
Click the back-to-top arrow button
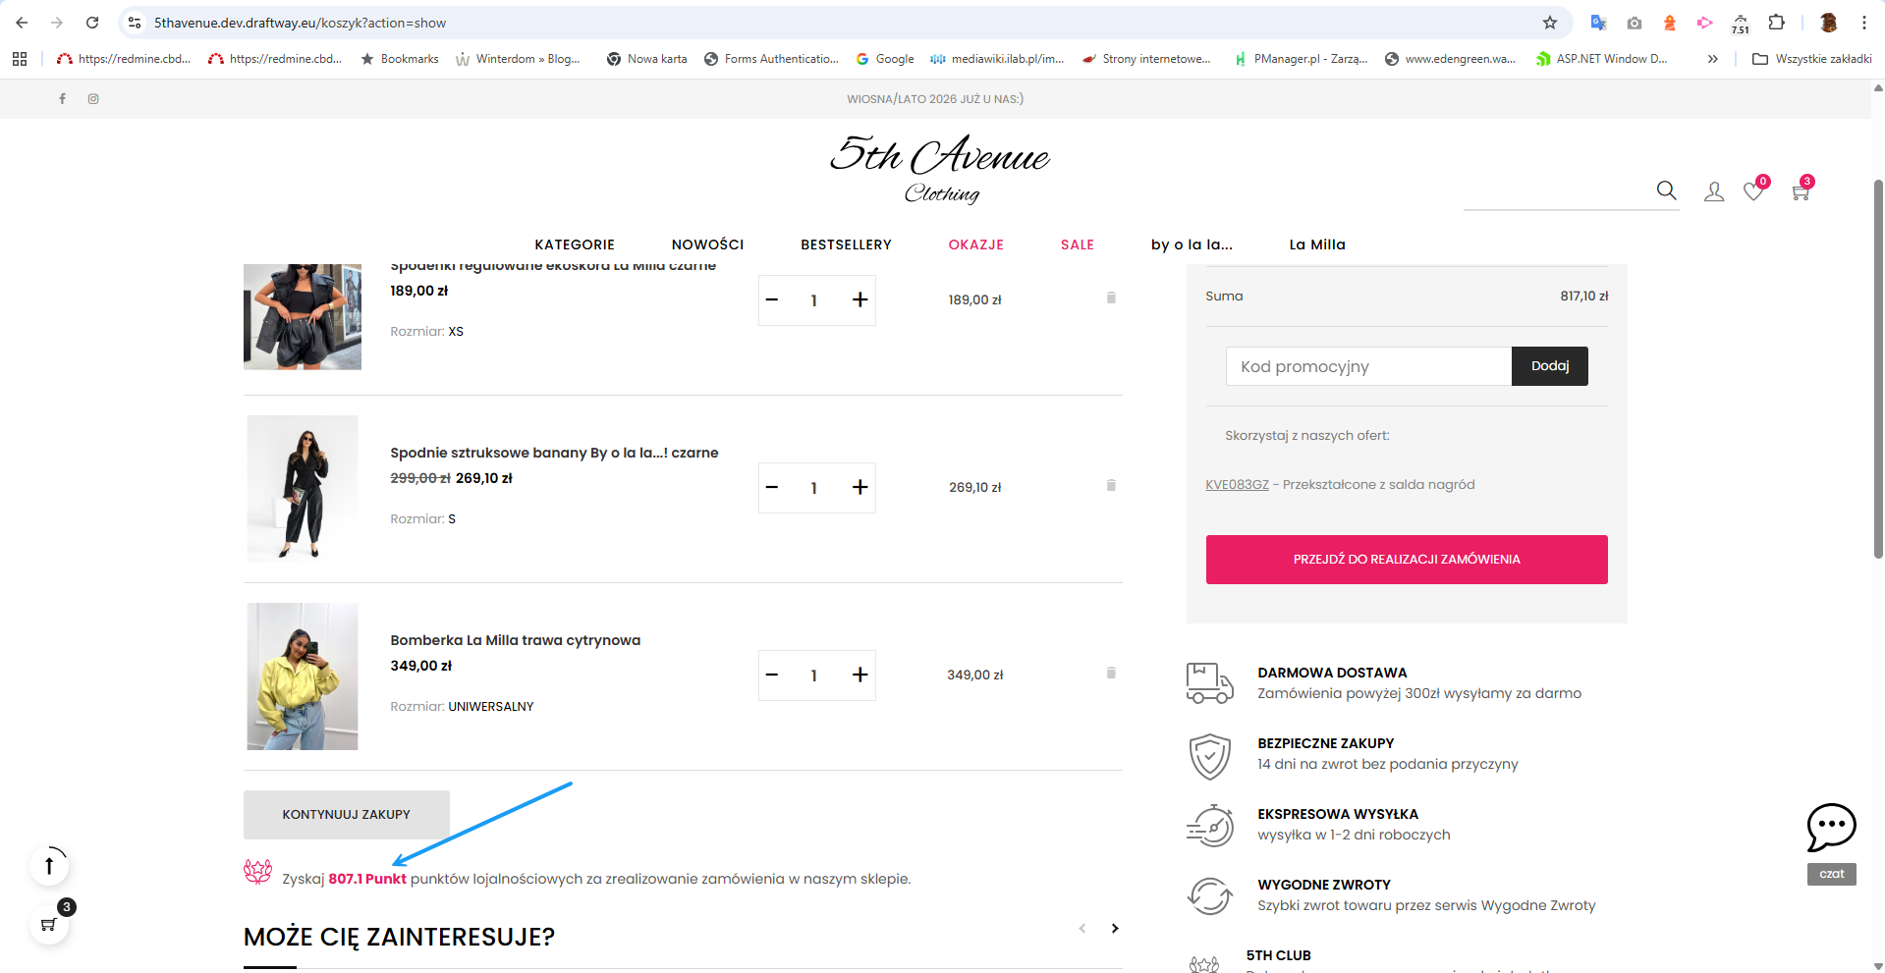[x=49, y=865]
